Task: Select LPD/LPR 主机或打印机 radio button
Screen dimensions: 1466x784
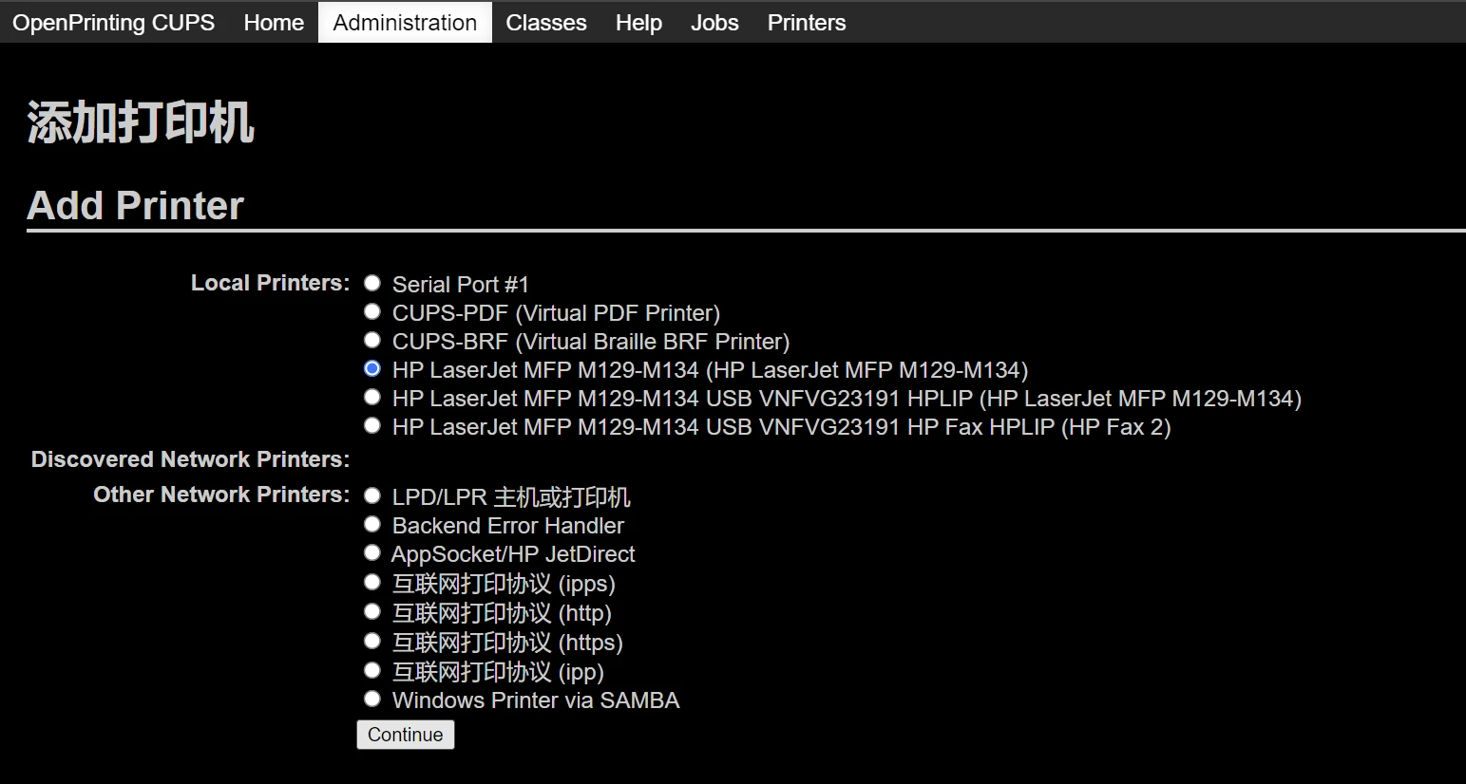Action: pyautogui.click(x=372, y=495)
